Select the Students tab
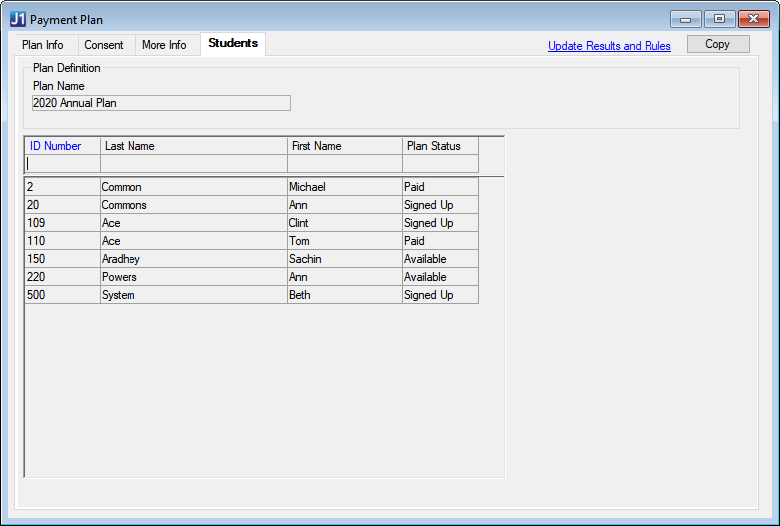This screenshot has width=780, height=526. pos(233,43)
